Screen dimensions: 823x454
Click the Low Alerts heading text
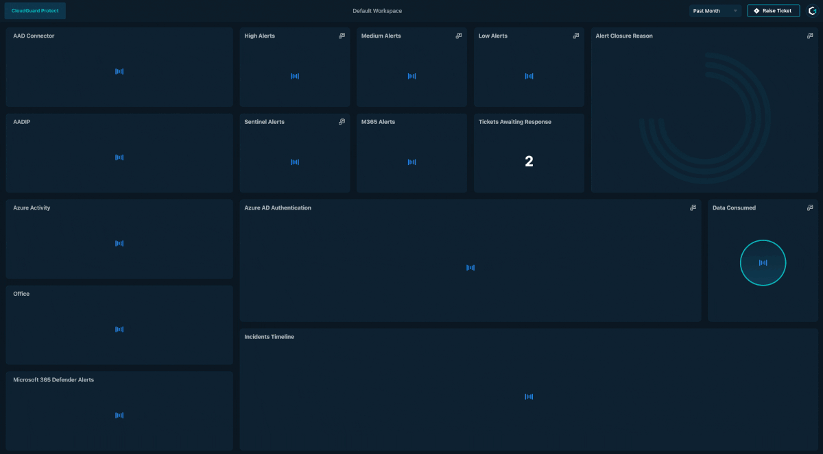493,36
